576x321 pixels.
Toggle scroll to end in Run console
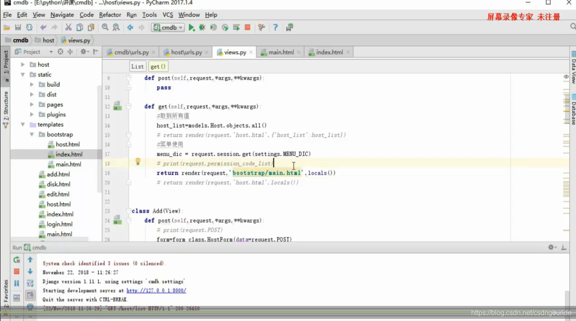click(30, 295)
